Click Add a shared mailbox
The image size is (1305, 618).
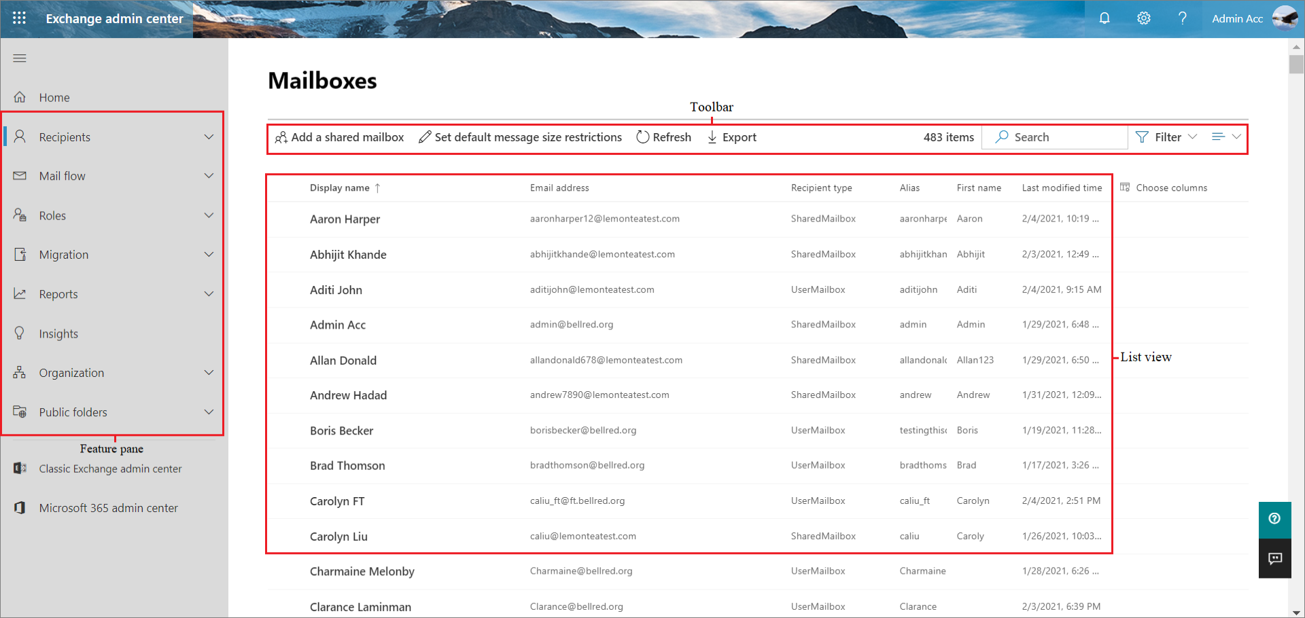click(x=339, y=137)
